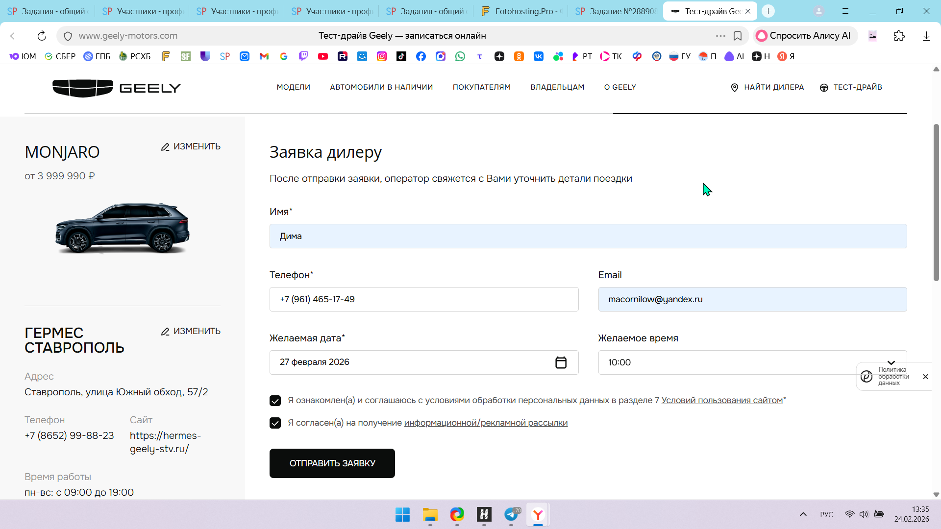This screenshot has width=941, height=529.
Task: Click the page vertical scrollbar thumb
Action: coord(936,202)
